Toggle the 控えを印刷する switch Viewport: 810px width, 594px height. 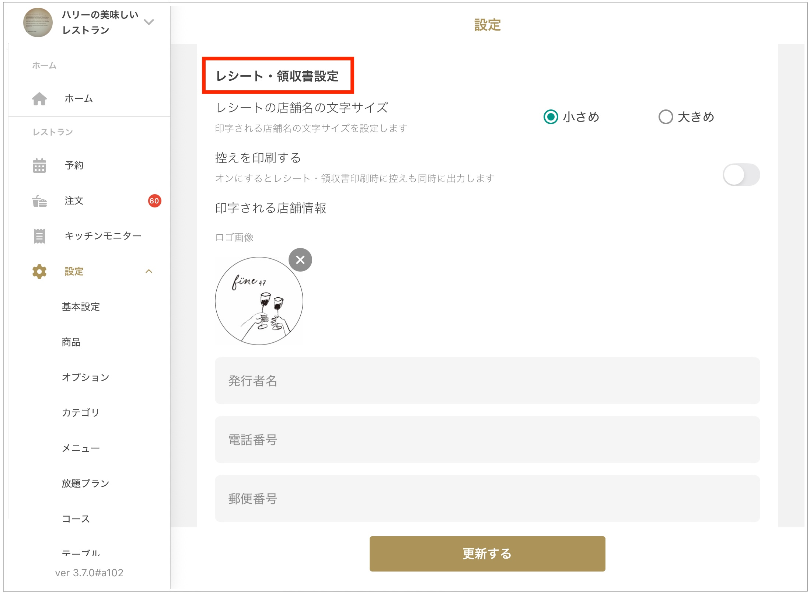(741, 175)
